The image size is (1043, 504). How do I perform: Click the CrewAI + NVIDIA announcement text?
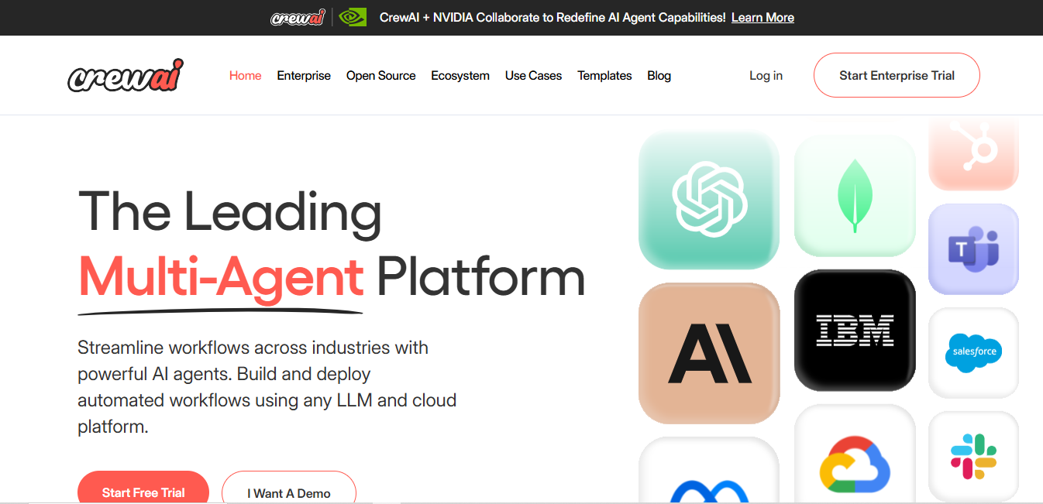[552, 17]
